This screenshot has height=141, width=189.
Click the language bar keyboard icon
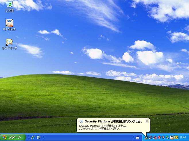(138, 138)
